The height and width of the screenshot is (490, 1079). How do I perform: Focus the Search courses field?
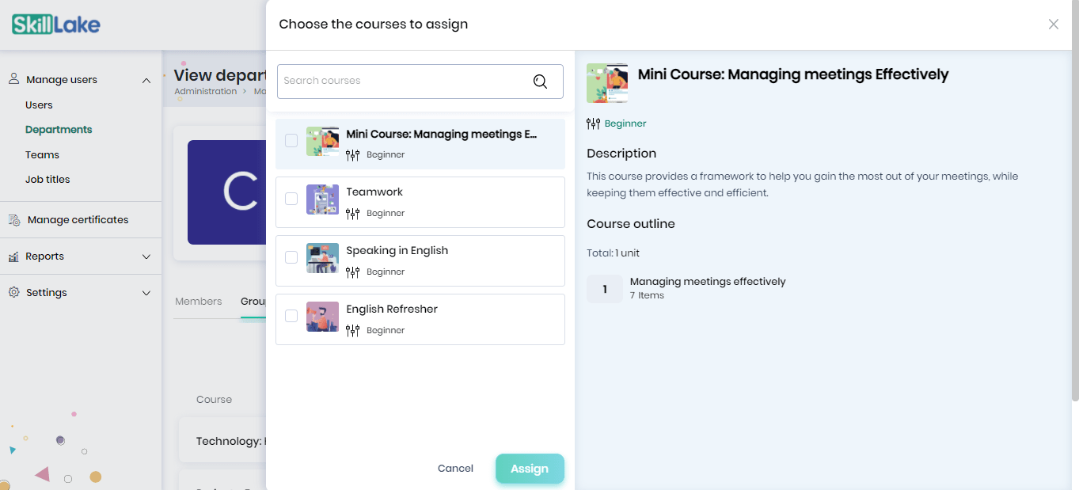tap(420, 81)
